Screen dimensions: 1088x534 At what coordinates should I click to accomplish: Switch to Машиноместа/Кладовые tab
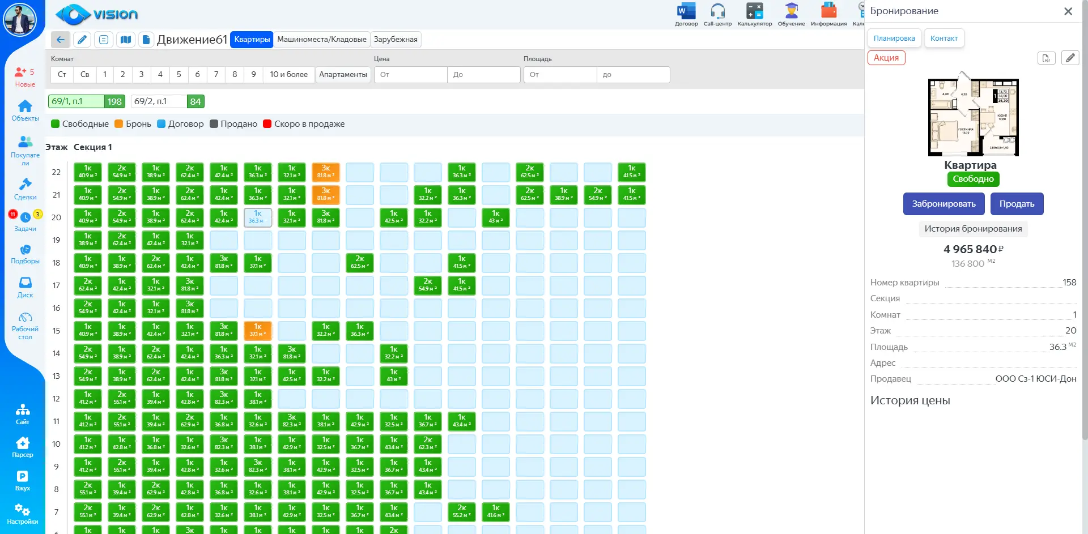tap(321, 40)
